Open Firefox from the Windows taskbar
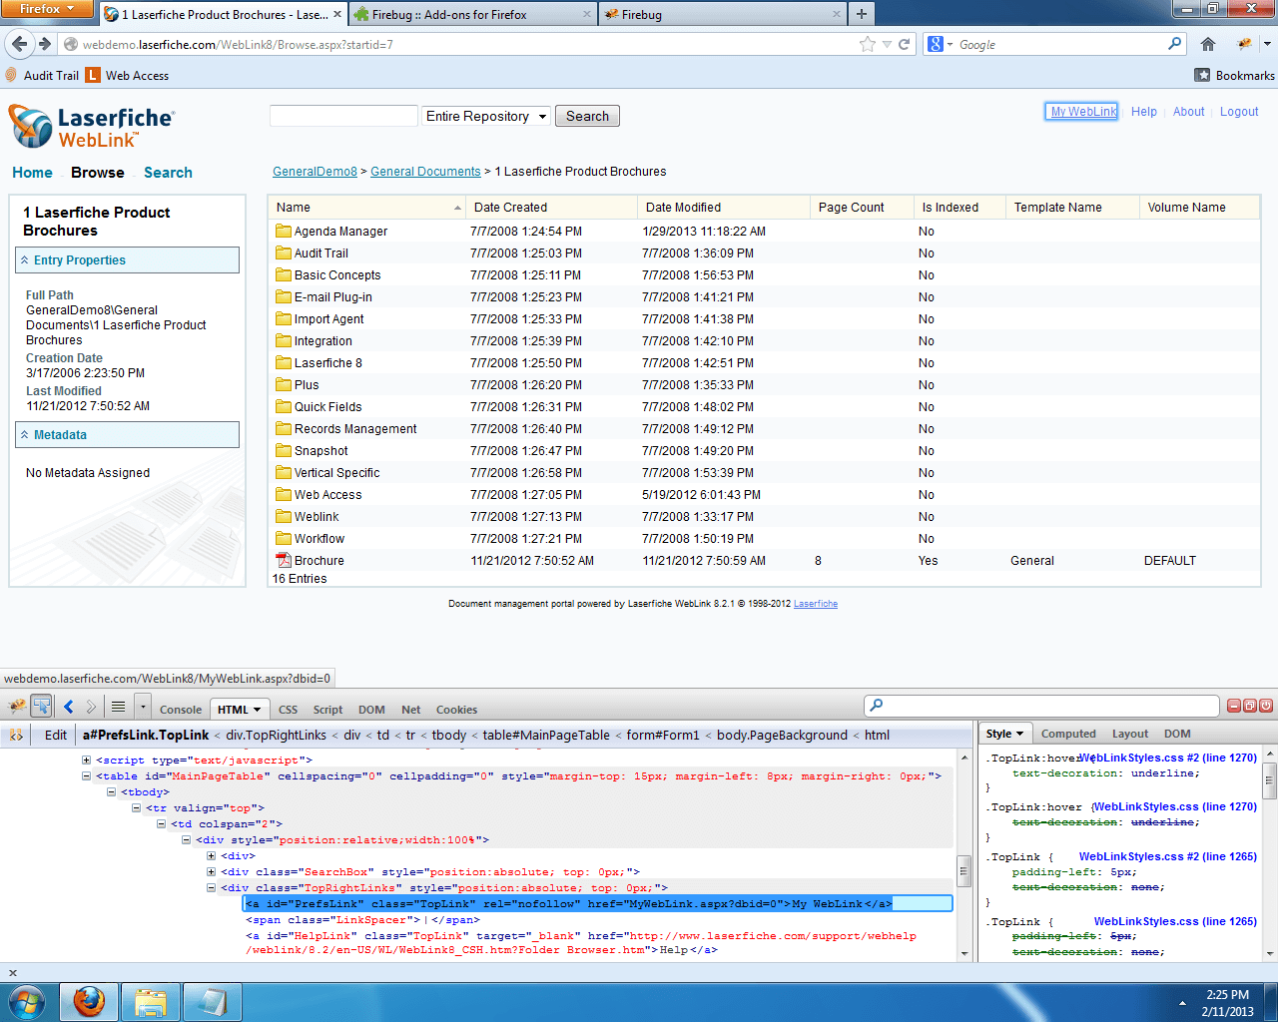This screenshot has height=1022, width=1278. 89,1001
